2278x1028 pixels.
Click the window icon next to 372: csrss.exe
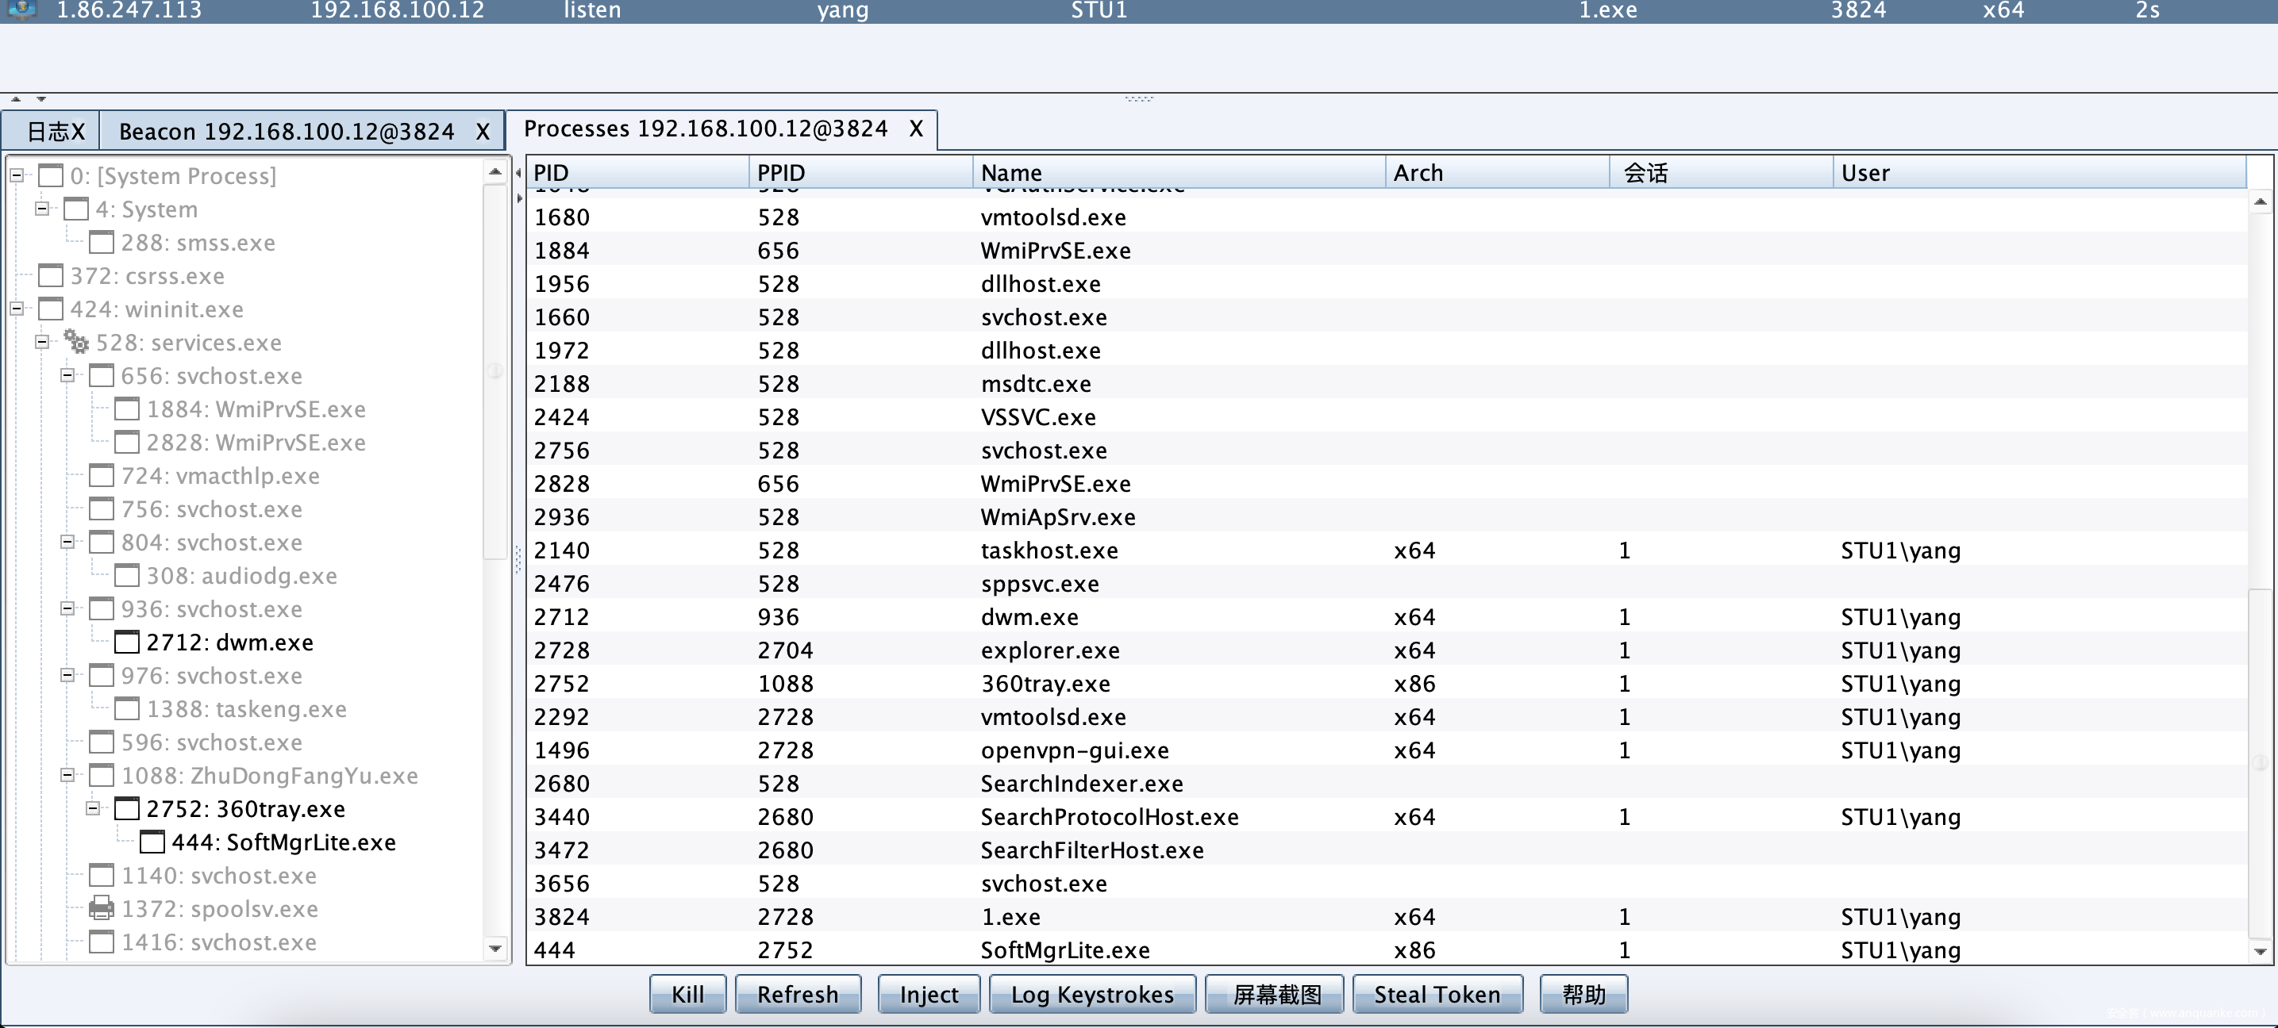(x=52, y=276)
